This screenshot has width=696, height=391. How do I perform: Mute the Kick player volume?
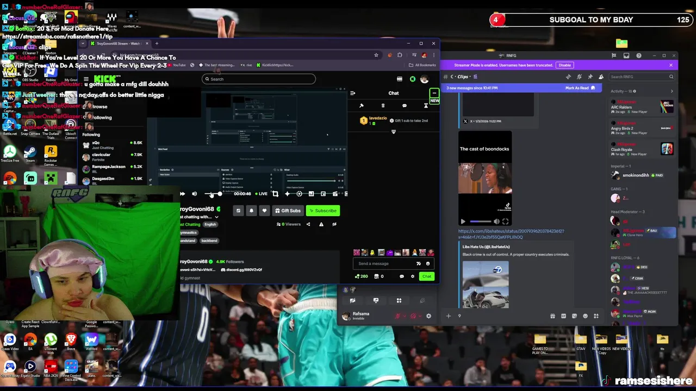coord(194,194)
